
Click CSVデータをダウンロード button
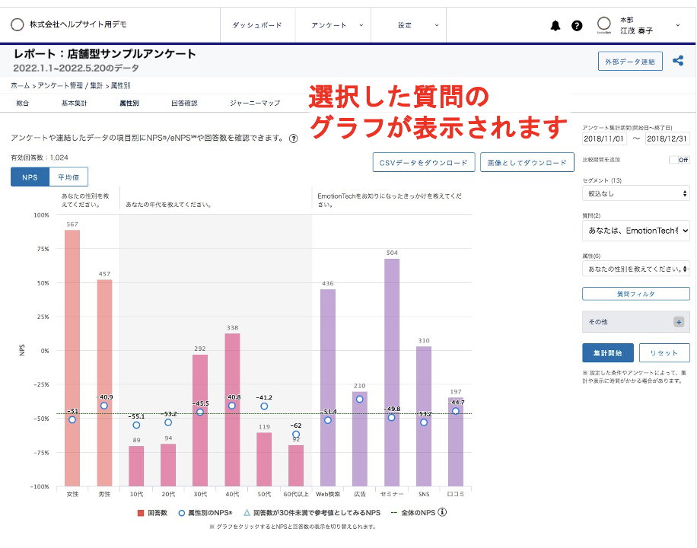(424, 162)
